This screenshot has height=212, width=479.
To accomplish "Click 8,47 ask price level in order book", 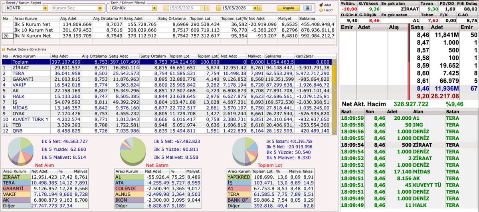I will (423, 43).
